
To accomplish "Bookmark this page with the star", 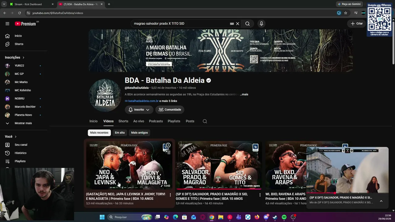I will [x=346, y=13].
